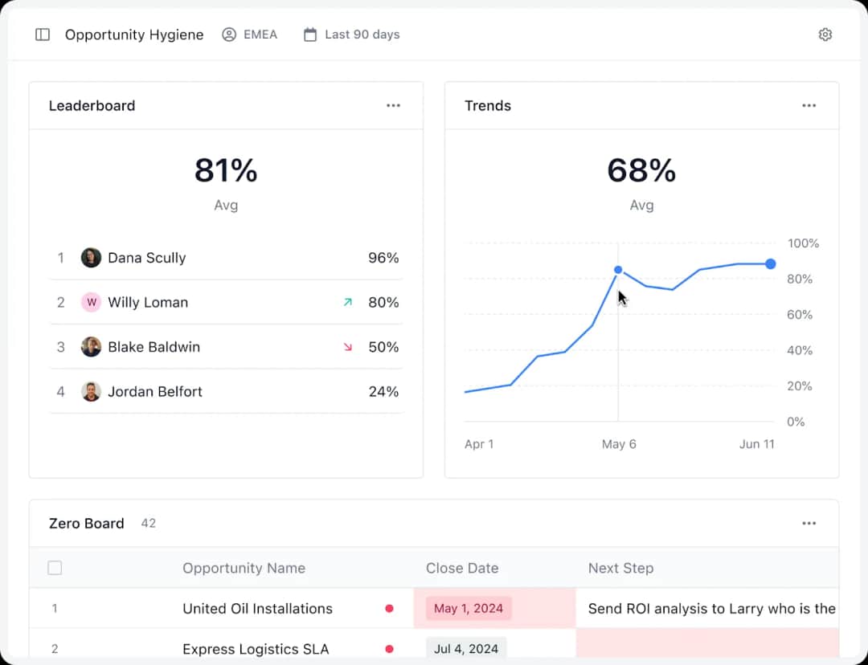This screenshot has width=868, height=665.
Task: Click the Jun 11 end point on trend line
Action: (x=770, y=264)
